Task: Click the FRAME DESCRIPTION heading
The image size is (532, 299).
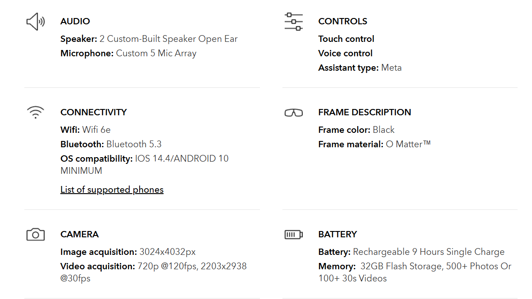Action: [364, 112]
